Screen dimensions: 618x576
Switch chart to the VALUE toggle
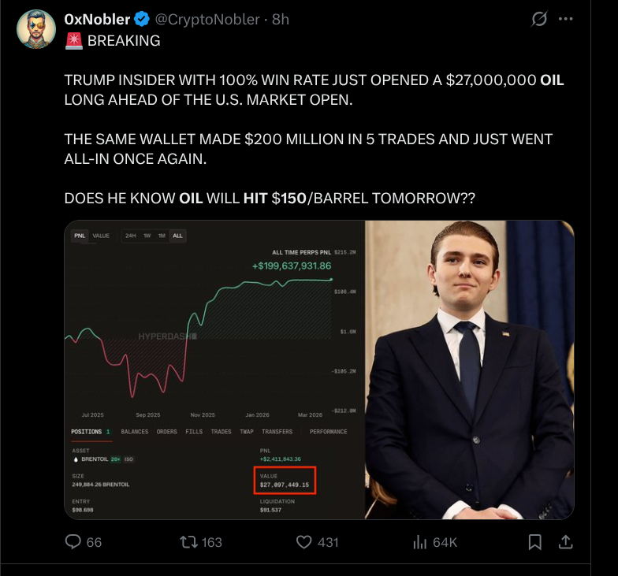click(x=101, y=236)
